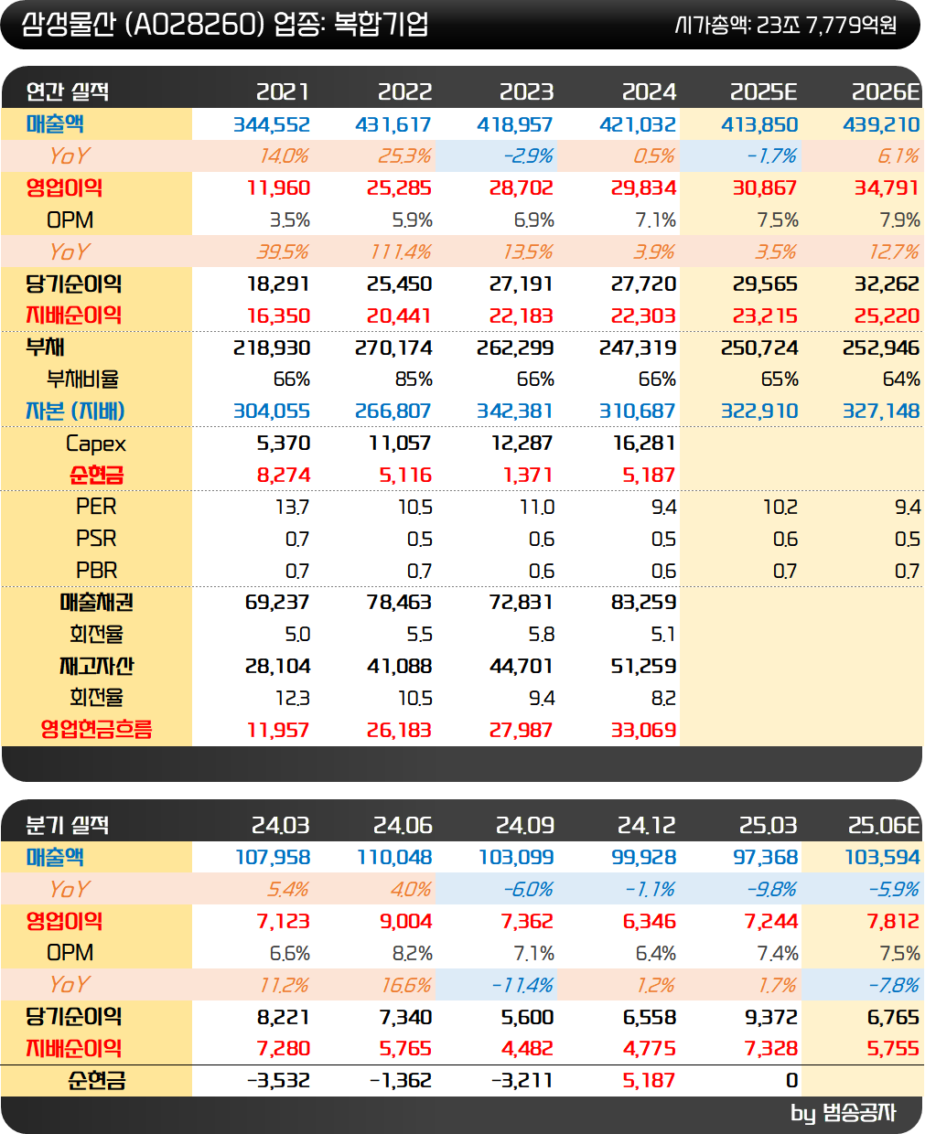Click 부채 value 247,319

click(638, 348)
